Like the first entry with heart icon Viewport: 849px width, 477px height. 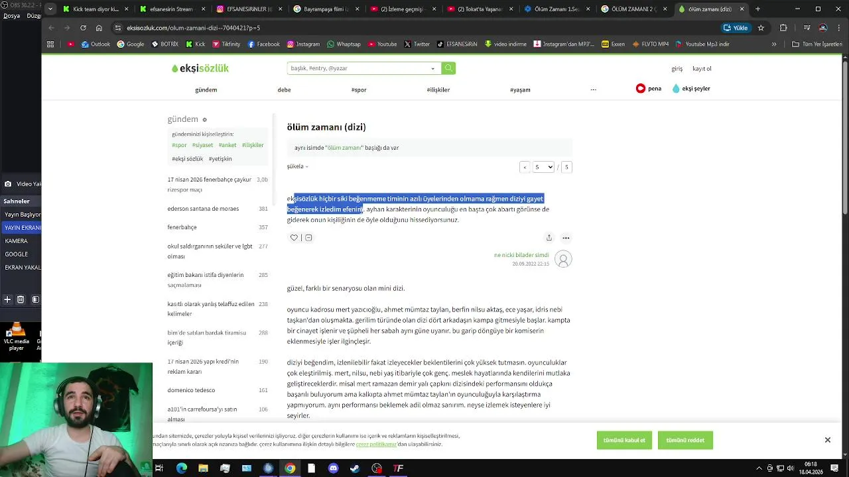click(294, 238)
